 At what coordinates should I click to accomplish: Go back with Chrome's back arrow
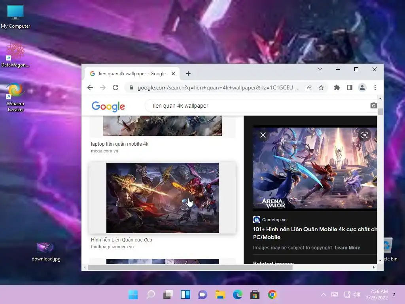(x=90, y=87)
